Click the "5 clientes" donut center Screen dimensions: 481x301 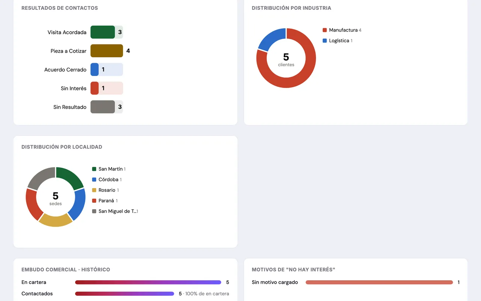coord(286,59)
